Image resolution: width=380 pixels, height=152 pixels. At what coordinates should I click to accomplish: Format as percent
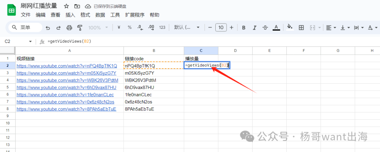(129, 28)
